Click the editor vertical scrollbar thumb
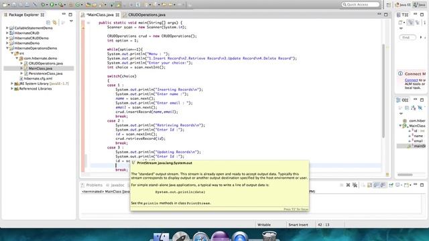Image resolution: width=429 pixels, height=241 pixels. pos(383,91)
